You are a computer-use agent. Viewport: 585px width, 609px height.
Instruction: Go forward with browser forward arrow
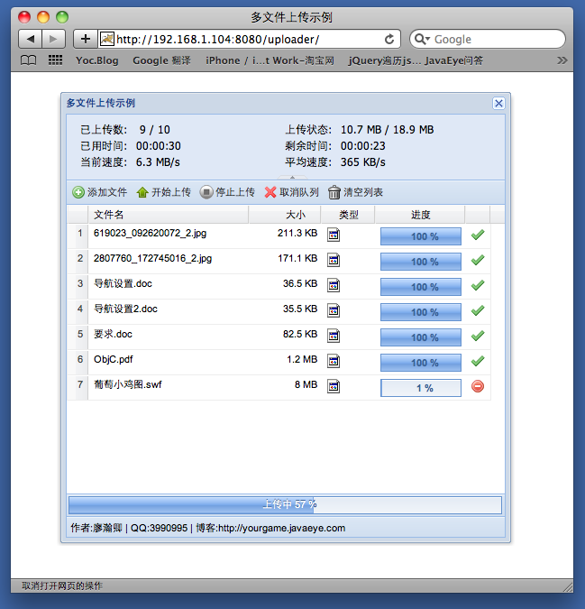pos(53,39)
